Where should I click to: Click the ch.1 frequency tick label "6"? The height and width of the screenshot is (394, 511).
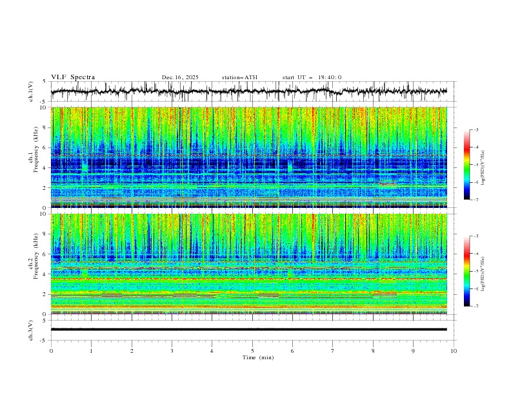tap(45, 147)
